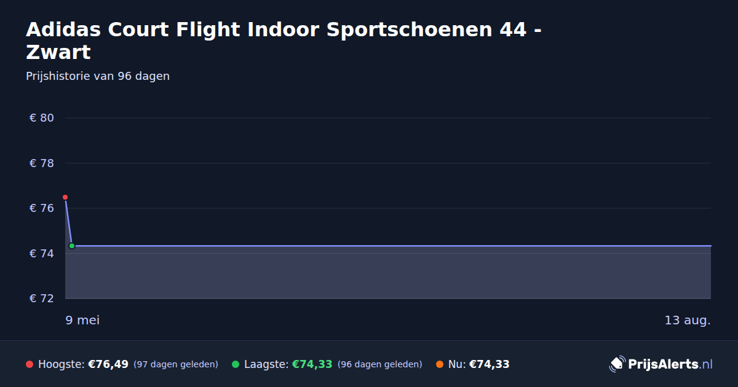
Task: Click the orange dot next to Nu
Action: click(x=440, y=364)
